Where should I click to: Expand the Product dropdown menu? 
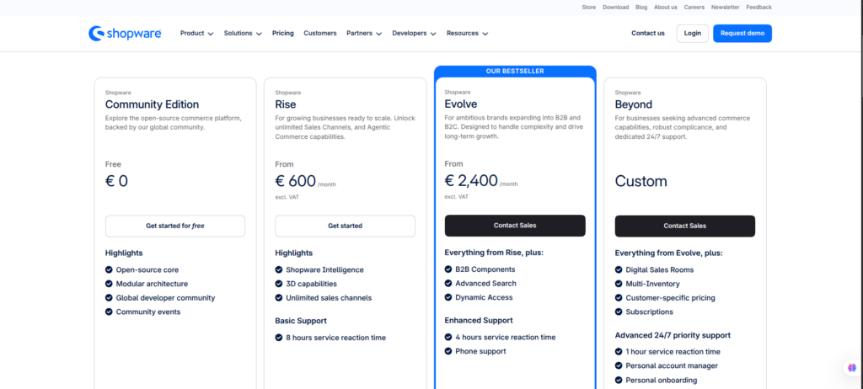pos(196,33)
